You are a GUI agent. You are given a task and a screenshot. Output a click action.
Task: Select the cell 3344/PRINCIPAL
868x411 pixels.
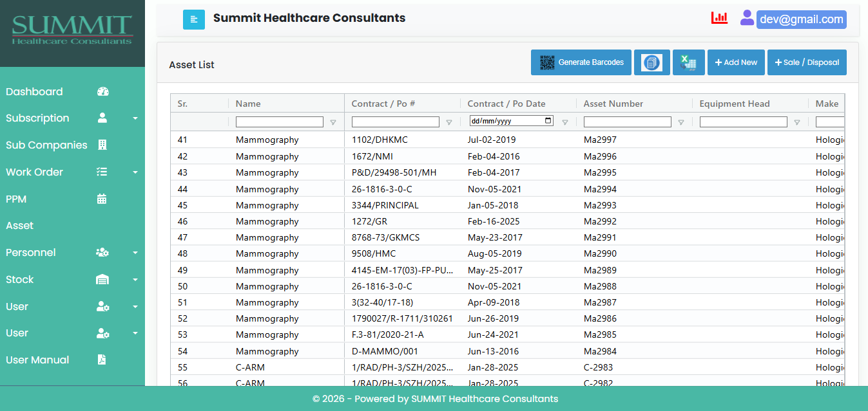(385, 205)
